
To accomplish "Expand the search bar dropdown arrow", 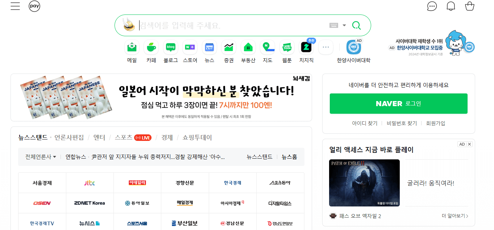I will point(344,25).
